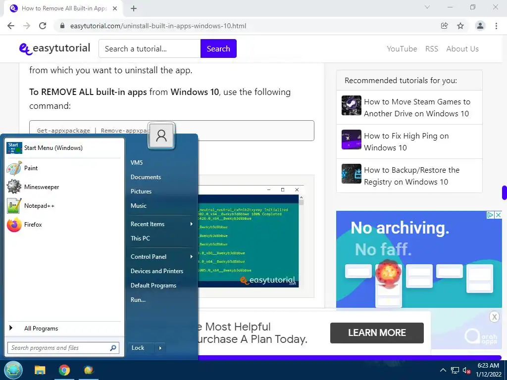Go back in Chrome
Screen dimensions: 507x380
tap(11, 26)
